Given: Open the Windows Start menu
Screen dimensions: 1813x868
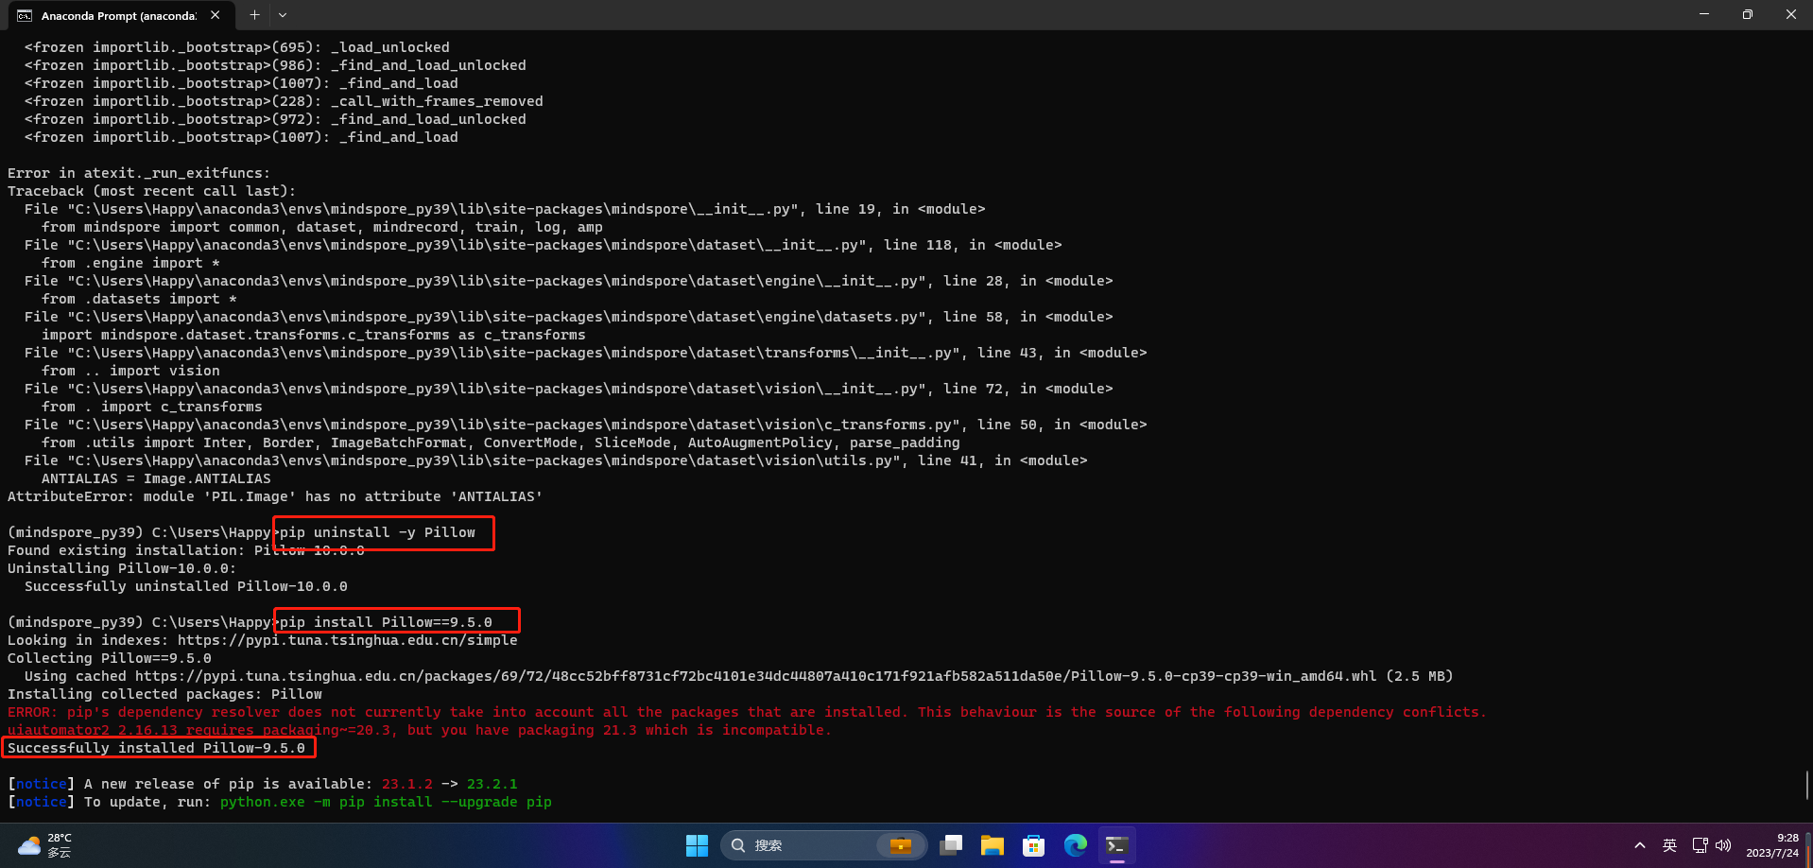Looking at the screenshot, I should tap(697, 845).
